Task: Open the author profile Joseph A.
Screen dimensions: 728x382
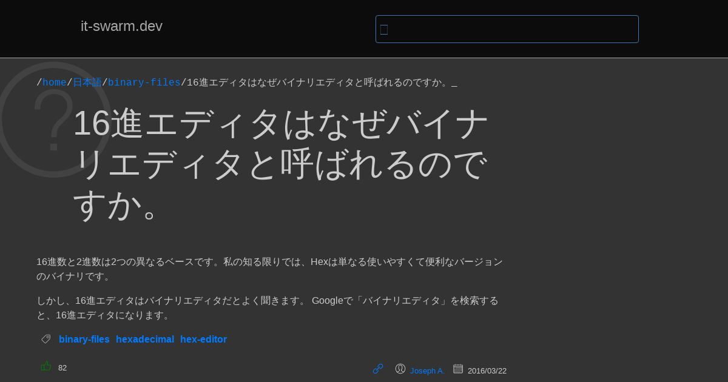Action: point(427,370)
